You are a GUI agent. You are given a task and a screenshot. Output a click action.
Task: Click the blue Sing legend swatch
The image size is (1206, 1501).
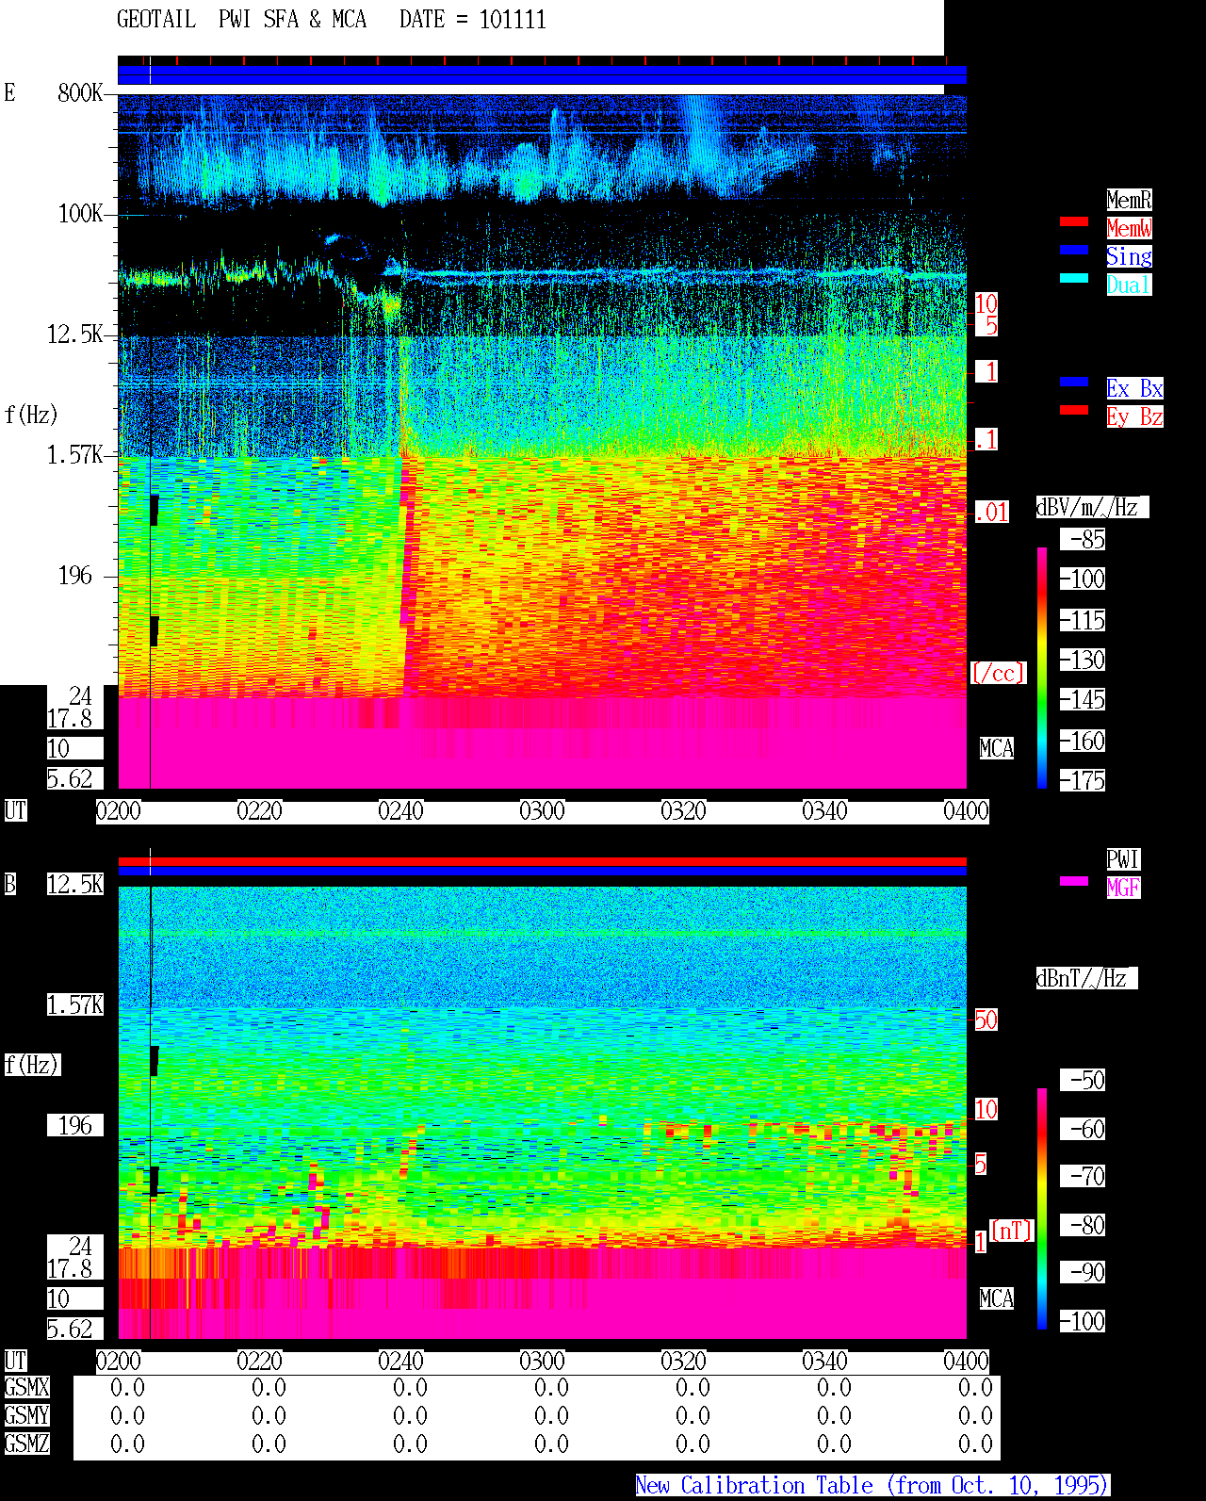click(1074, 250)
